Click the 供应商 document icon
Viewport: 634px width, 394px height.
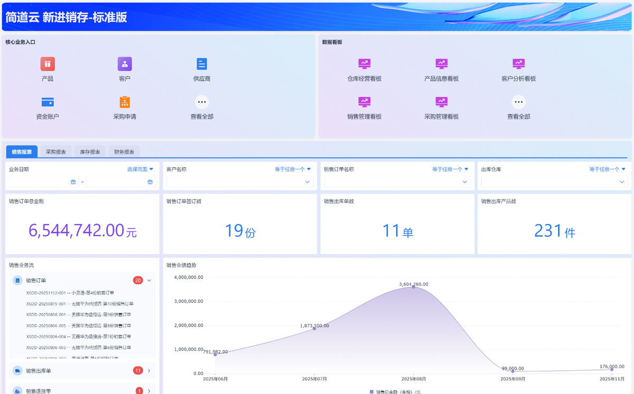pyautogui.click(x=202, y=64)
